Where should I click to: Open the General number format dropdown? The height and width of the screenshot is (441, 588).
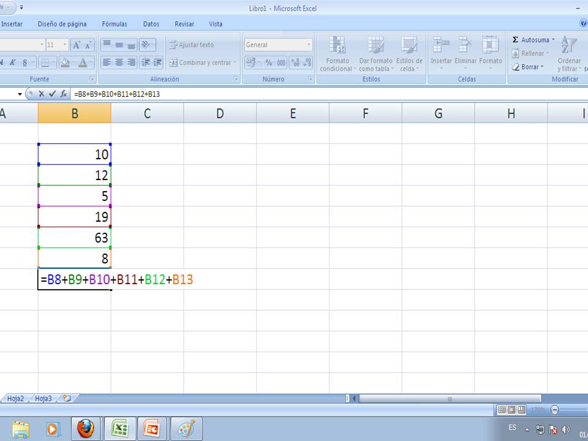coord(309,44)
